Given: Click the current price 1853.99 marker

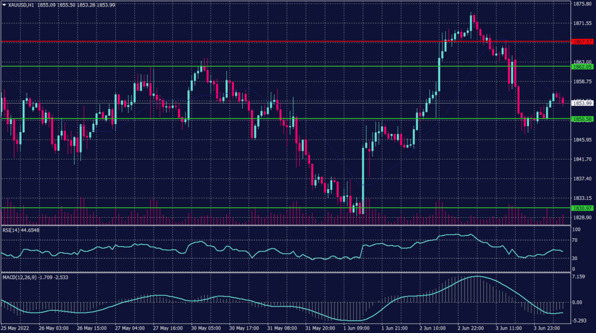Looking at the screenshot, I should click(582, 103).
